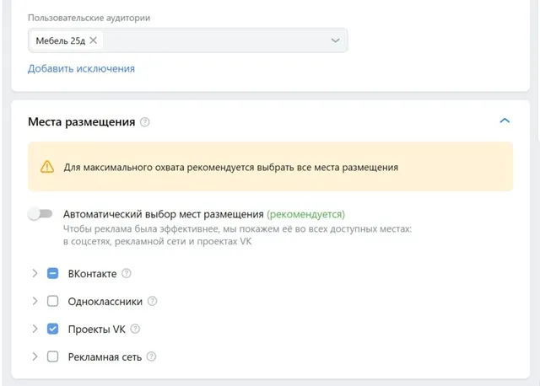
Task: Click the Добавить исключения link
Action: click(x=81, y=68)
